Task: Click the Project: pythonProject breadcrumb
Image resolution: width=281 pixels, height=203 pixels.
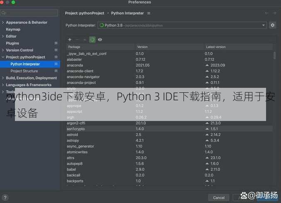Action: pos(84,13)
